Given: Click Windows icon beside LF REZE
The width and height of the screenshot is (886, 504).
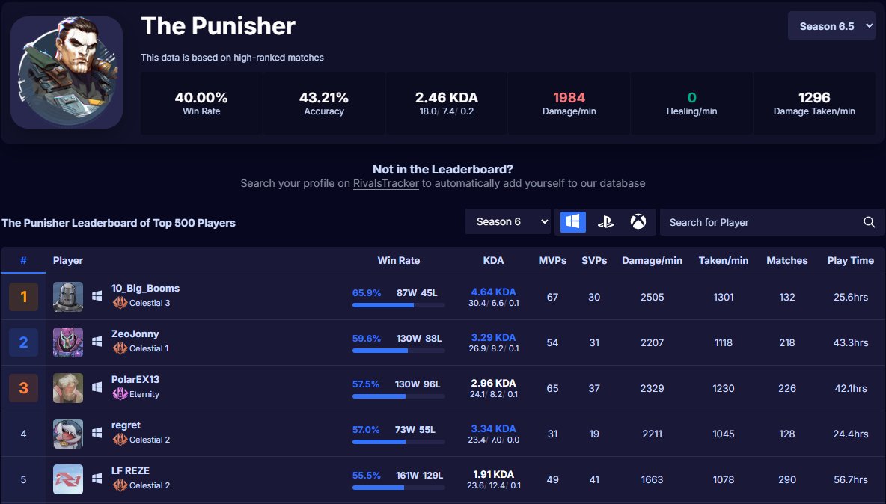Looking at the screenshot, I should [97, 478].
